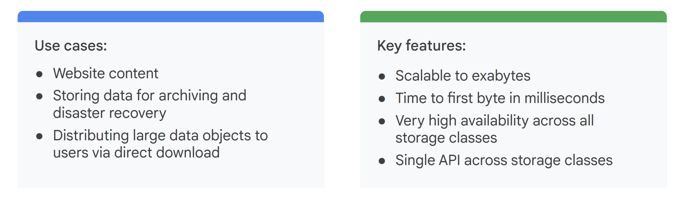Click the blue header bar above Use cases

coord(171,17)
